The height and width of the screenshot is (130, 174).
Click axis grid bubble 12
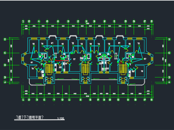point(78,21)
